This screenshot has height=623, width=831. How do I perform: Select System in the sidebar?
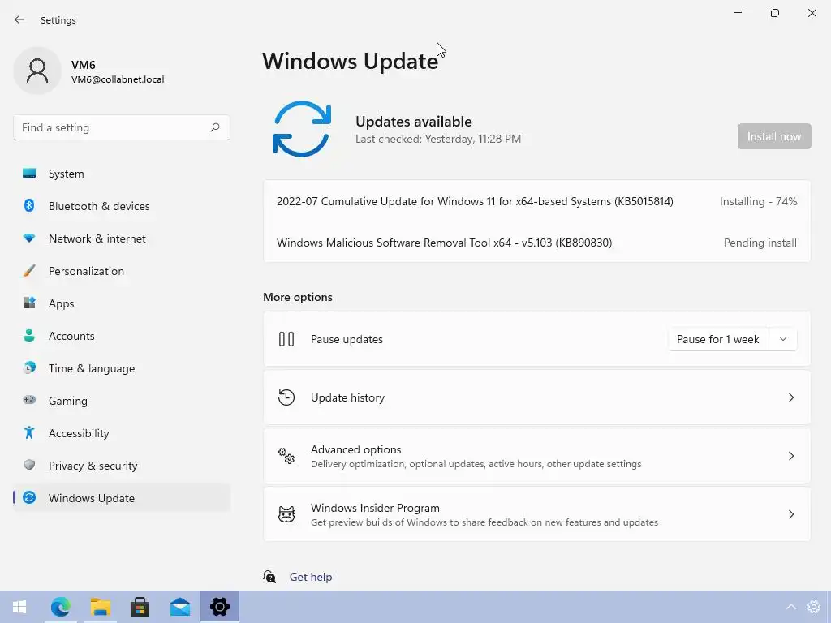pyautogui.click(x=122, y=174)
